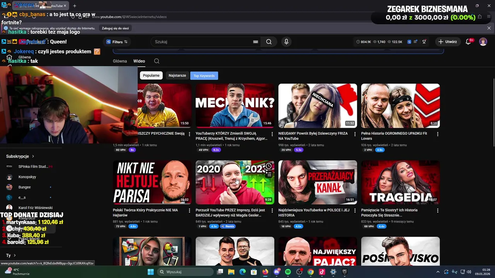Open Discord from the taskbar
Image resolution: width=495 pixels, height=278 pixels.
point(277,272)
